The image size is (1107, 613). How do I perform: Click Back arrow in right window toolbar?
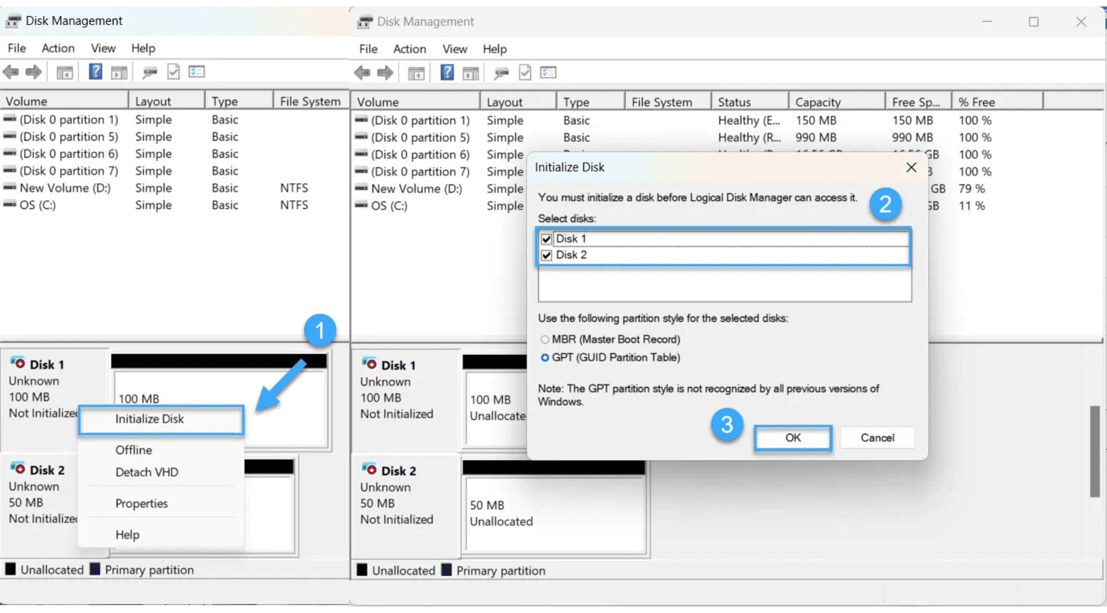pos(362,73)
